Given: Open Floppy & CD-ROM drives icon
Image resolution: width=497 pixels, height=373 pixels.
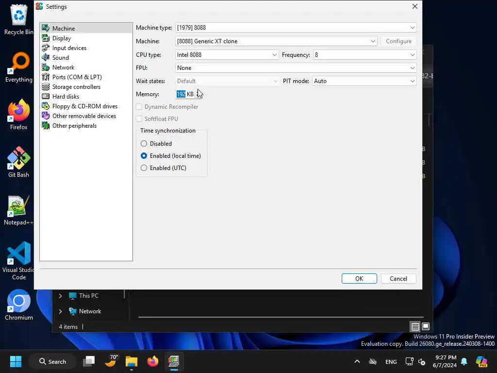Looking at the screenshot, I should tap(46, 106).
